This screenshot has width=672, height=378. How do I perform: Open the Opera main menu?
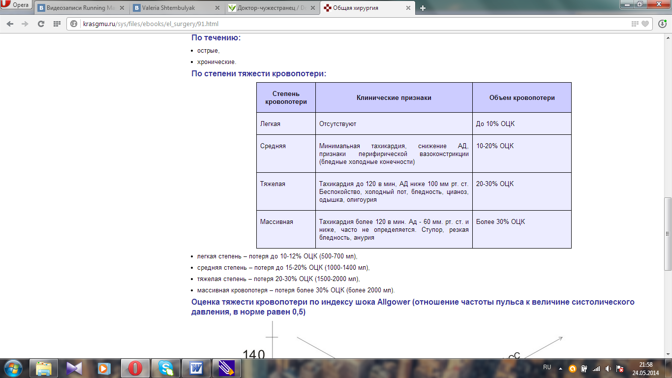[16, 5]
